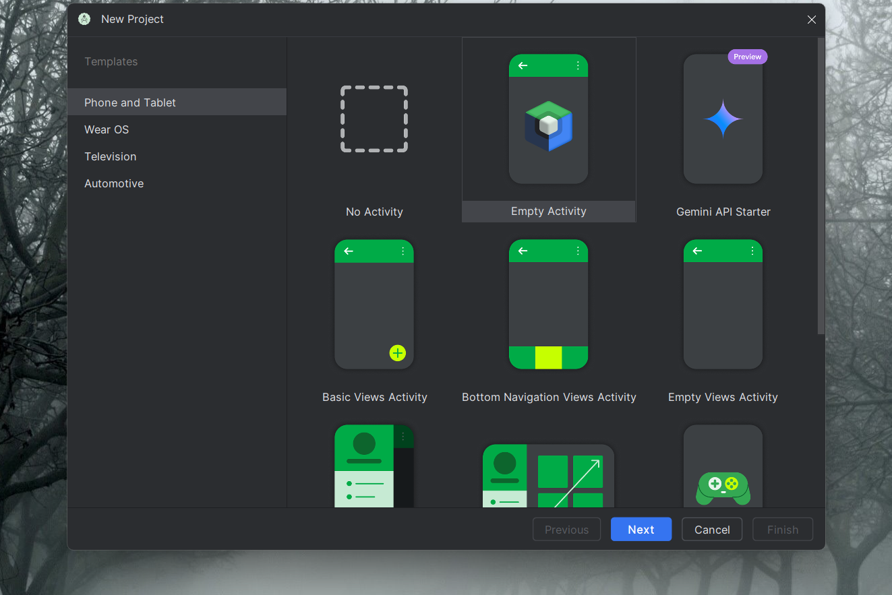Select the responsive grid template thumbnail
The width and height of the screenshot is (892, 595).
click(x=548, y=475)
